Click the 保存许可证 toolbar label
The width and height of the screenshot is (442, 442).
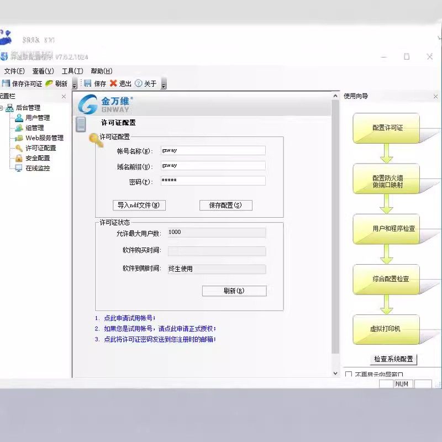click(27, 84)
